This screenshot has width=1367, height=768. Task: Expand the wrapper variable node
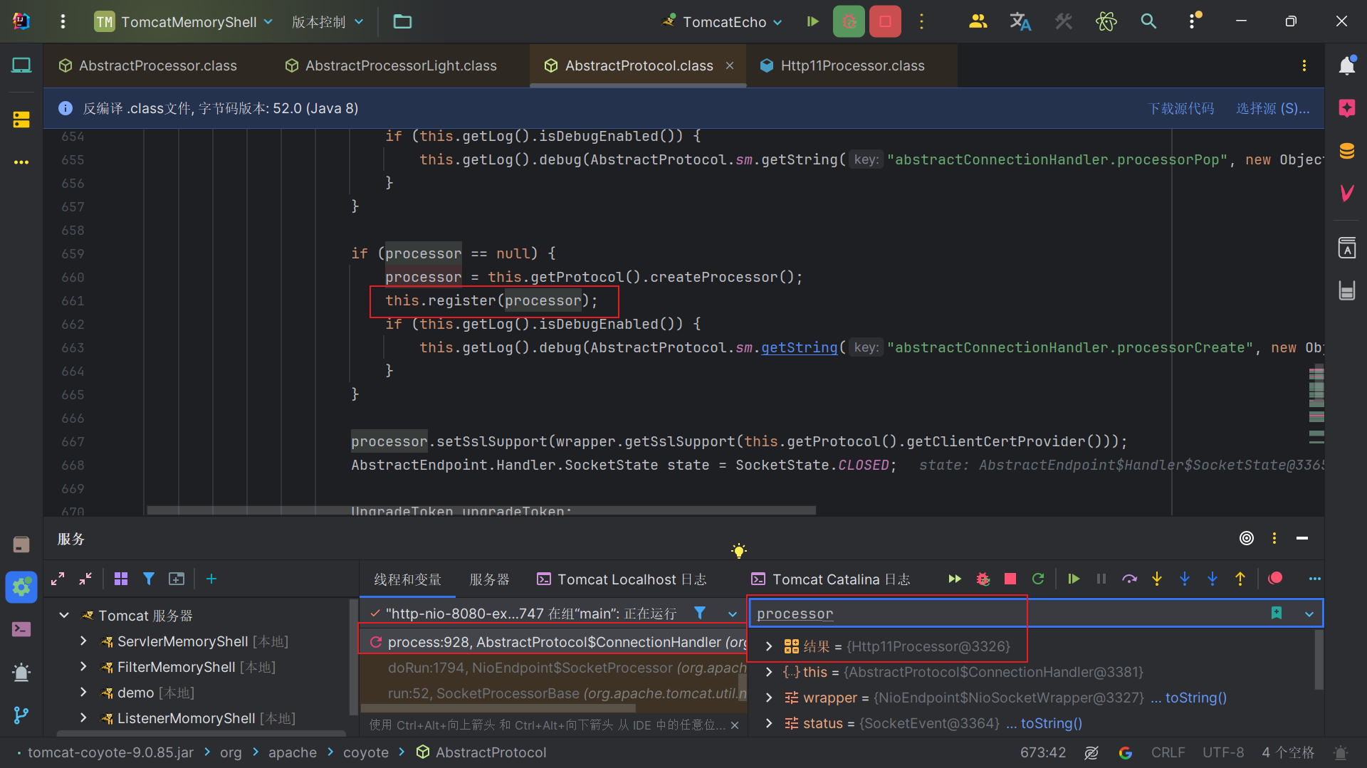click(769, 698)
